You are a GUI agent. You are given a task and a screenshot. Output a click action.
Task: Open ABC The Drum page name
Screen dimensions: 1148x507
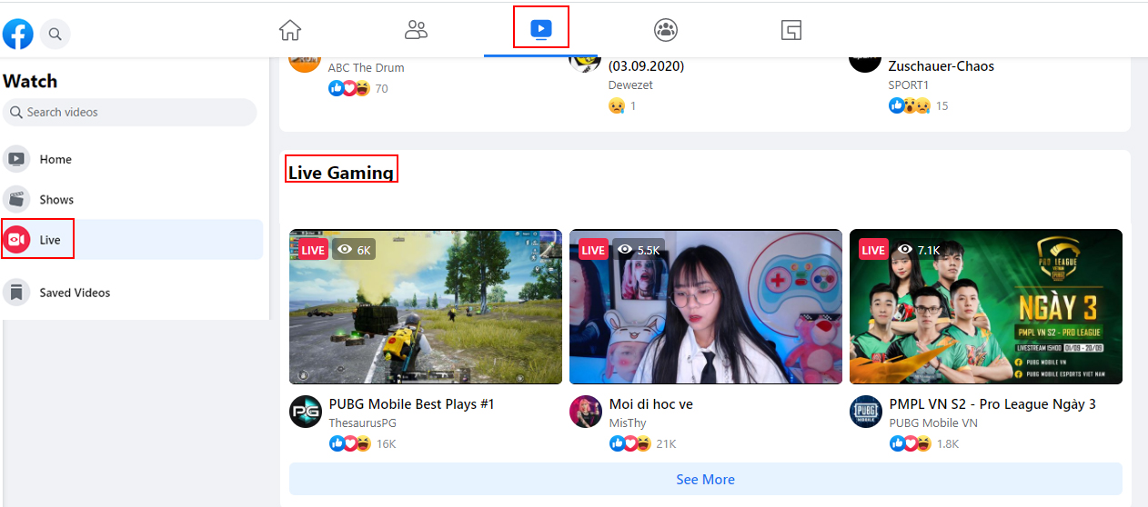click(366, 67)
